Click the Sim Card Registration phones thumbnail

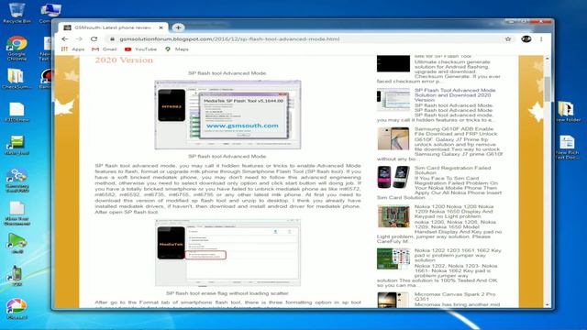coord(393,177)
